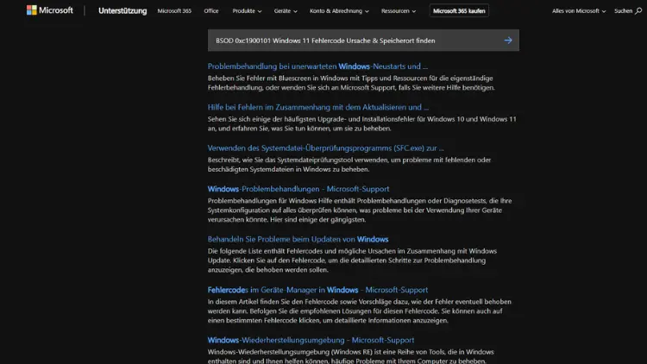Click text 'Problembehandlungen für Windows Hilfe enthält'
Image resolution: width=647 pixels, height=364 pixels.
click(x=281, y=201)
